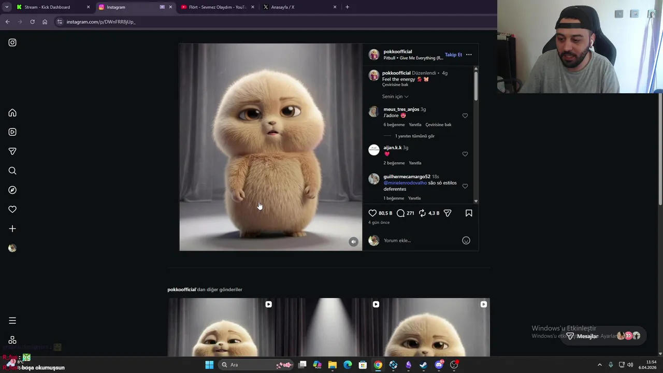The height and width of the screenshot is (373, 663).
Task: Open Steam from taskbar
Action: click(423, 365)
